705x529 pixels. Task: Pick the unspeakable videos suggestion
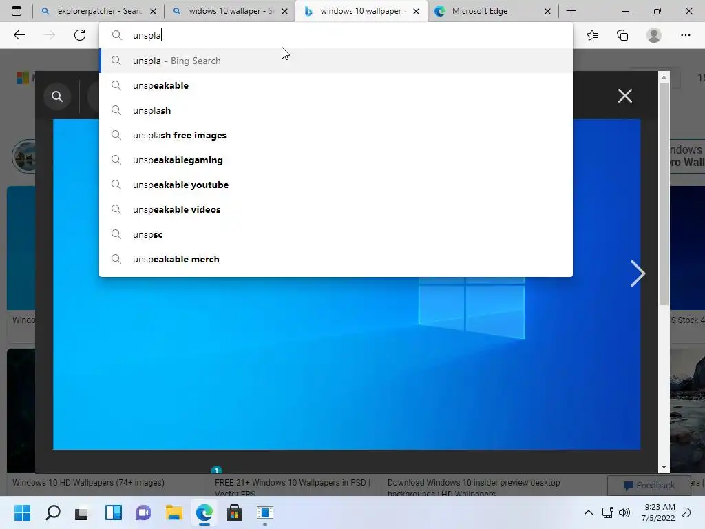click(336, 209)
